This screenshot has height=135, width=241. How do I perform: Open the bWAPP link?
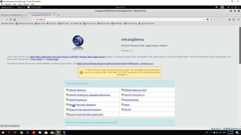tap(127, 110)
